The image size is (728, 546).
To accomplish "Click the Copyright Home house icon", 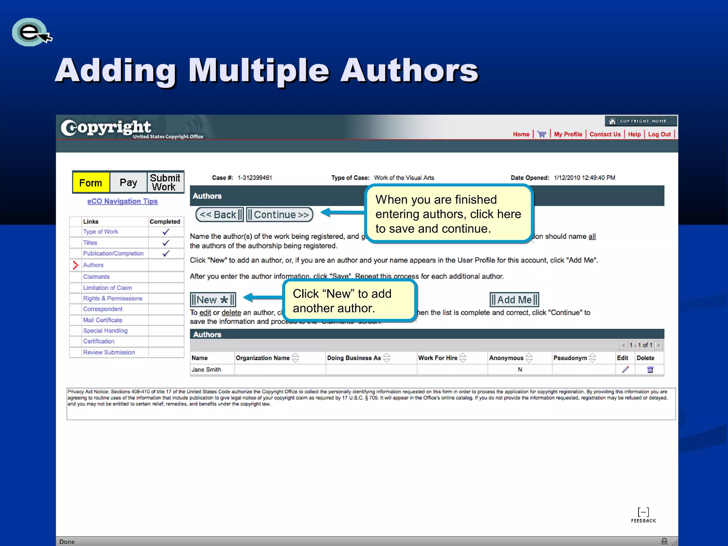I will [612, 121].
